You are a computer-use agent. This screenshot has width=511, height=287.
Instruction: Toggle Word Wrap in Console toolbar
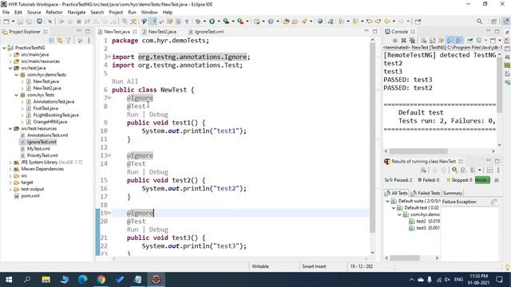point(442,41)
